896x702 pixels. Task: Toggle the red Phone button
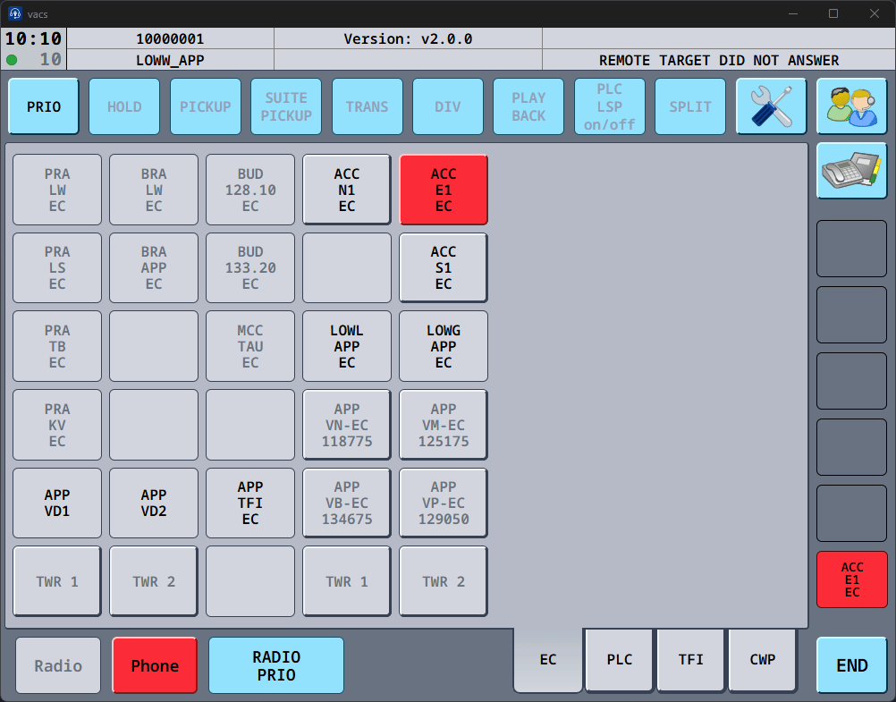155,665
